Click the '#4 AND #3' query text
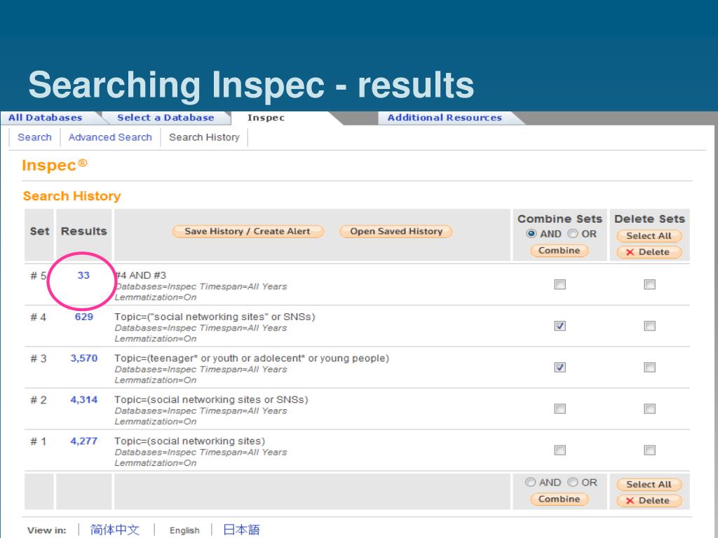Image resolution: width=718 pixels, height=538 pixels. pos(140,275)
